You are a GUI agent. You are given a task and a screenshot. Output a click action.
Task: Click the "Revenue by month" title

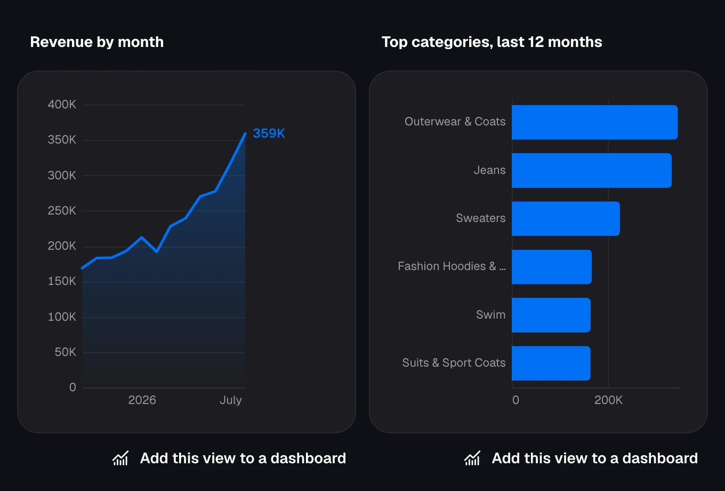(x=97, y=42)
